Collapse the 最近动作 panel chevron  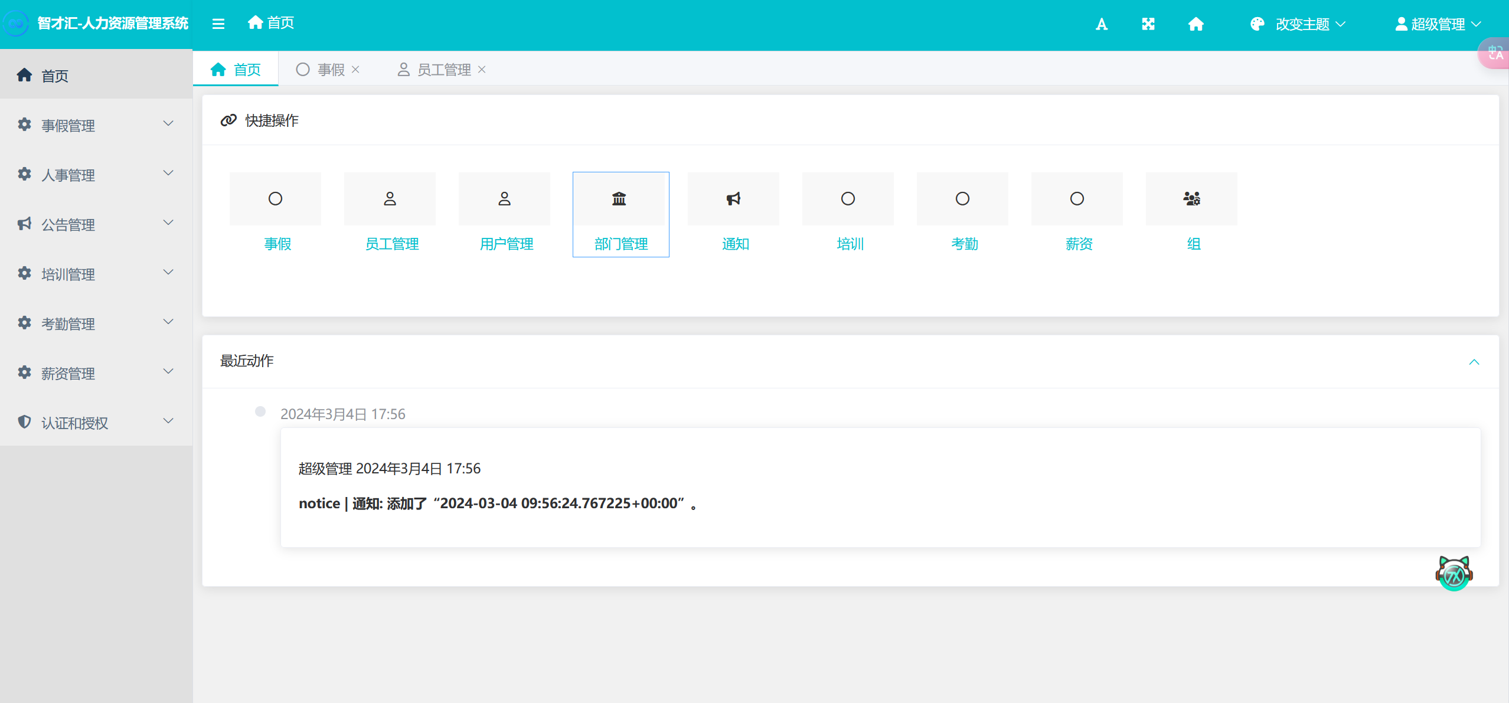point(1474,362)
